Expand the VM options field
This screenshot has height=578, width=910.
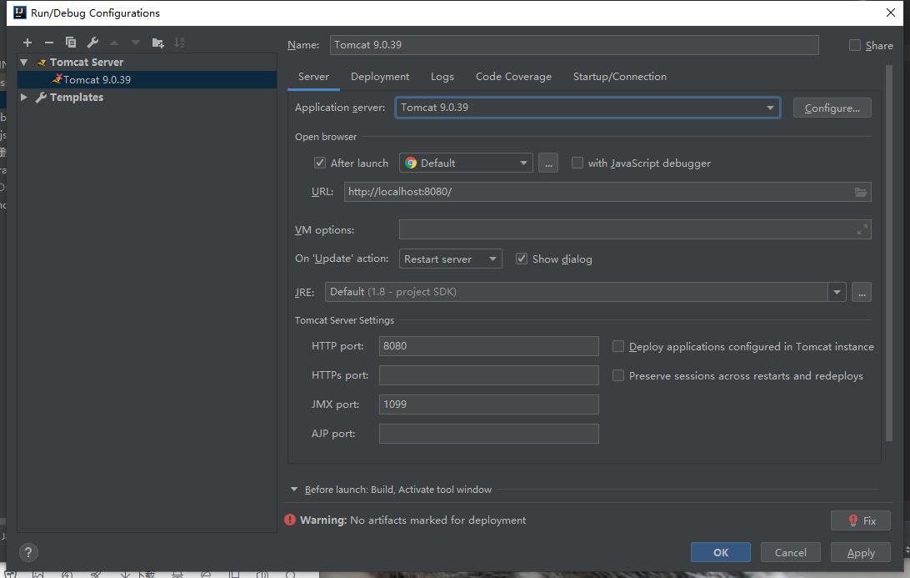coord(862,229)
